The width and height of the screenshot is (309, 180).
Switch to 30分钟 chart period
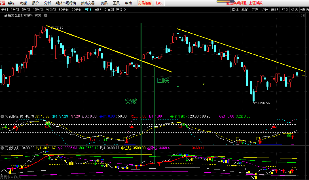coord(64,10)
